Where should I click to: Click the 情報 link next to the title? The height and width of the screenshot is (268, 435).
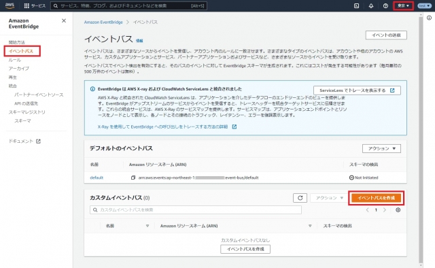pyautogui.click(x=139, y=41)
